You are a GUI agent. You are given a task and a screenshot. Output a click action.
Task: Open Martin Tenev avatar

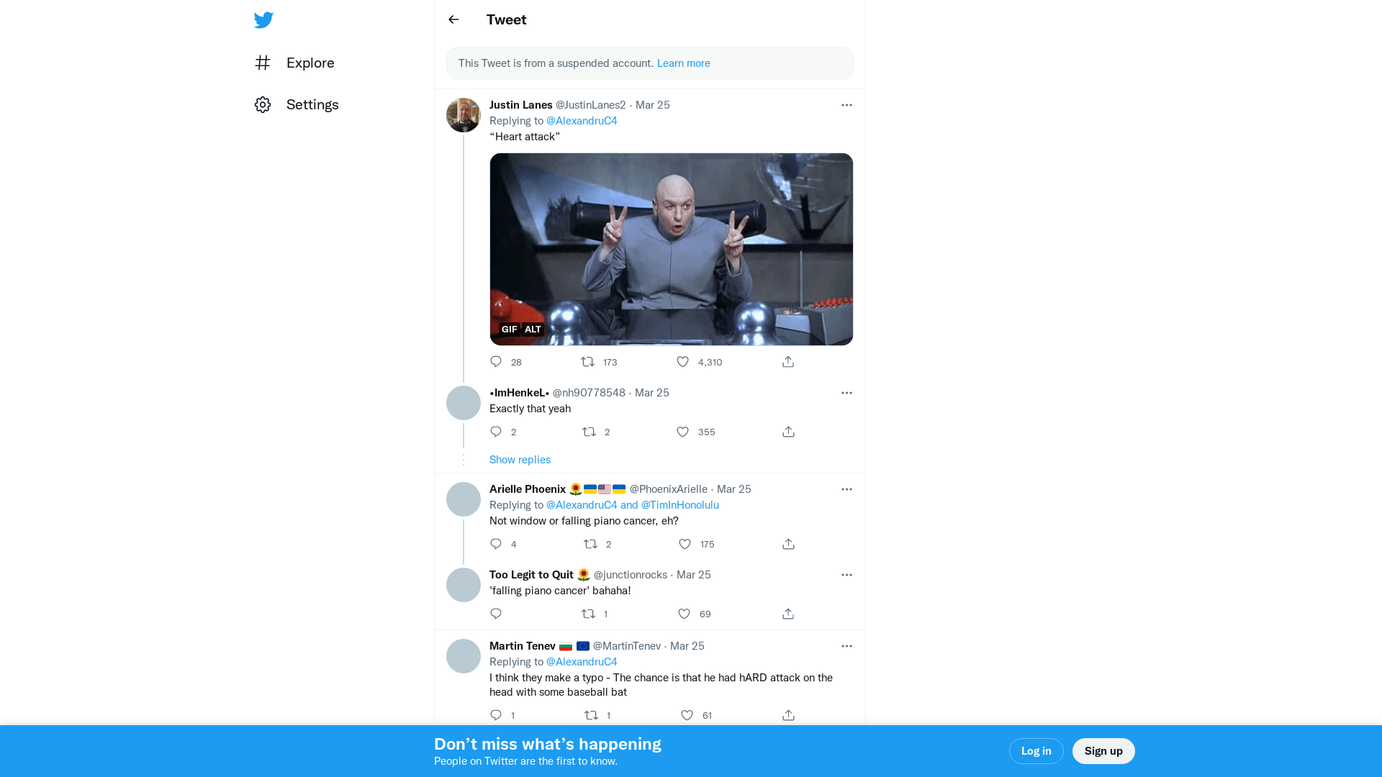[464, 656]
